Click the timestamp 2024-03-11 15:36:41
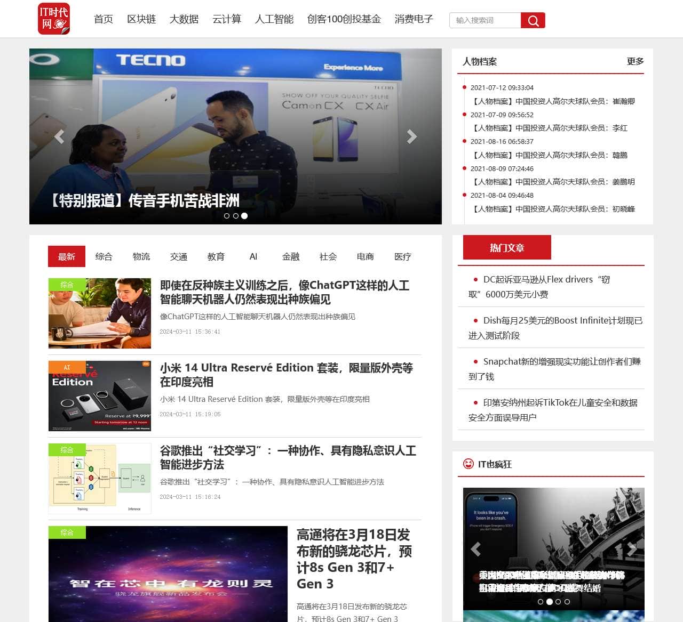Image resolution: width=683 pixels, height=622 pixels. 190,332
